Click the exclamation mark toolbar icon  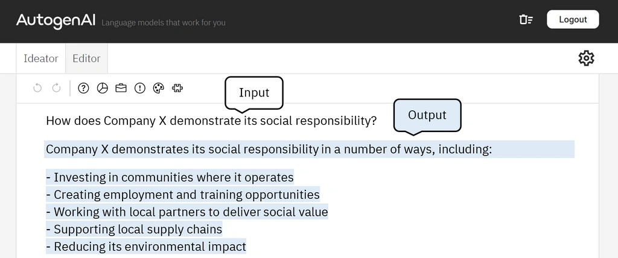pyautogui.click(x=140, y=88)
